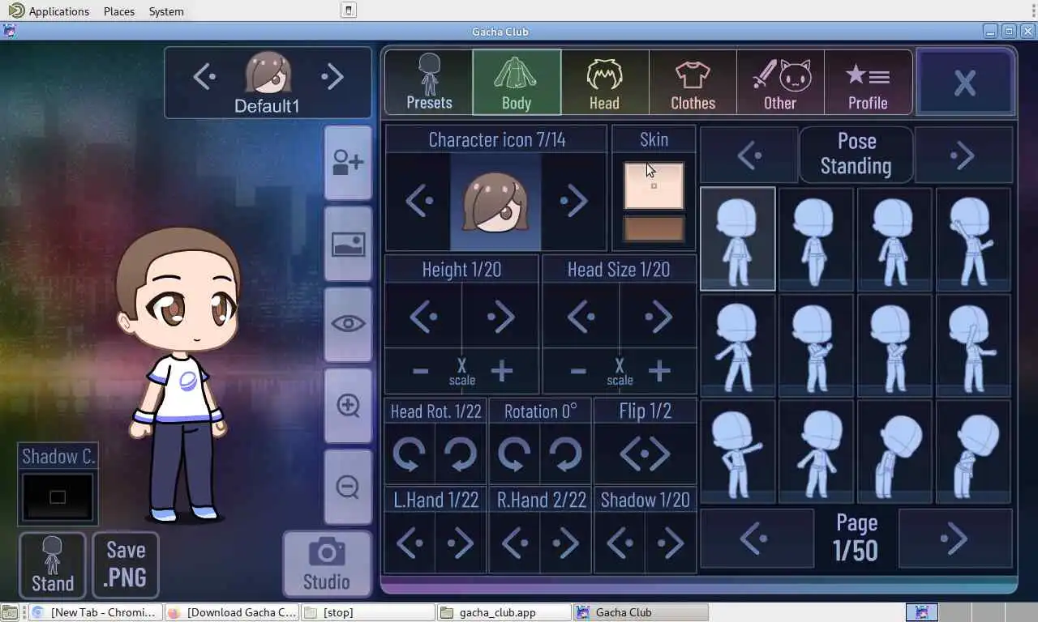1038x622 pixels.
Task: Switch to the Body tab
Action: [517, 82]
